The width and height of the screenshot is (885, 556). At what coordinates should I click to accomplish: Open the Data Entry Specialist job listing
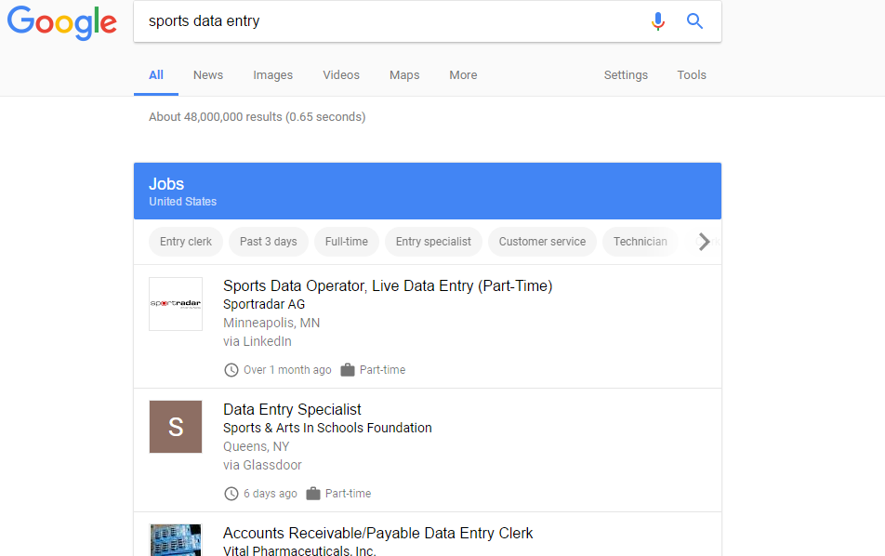[292, 409]
